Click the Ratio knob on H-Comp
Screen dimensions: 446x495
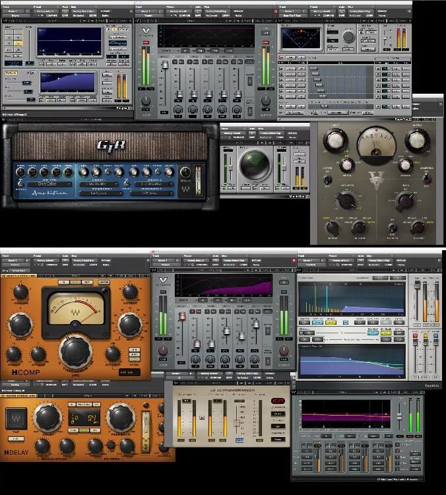pos(20,325)
